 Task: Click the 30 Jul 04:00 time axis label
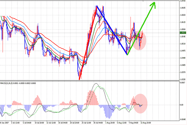98,123
